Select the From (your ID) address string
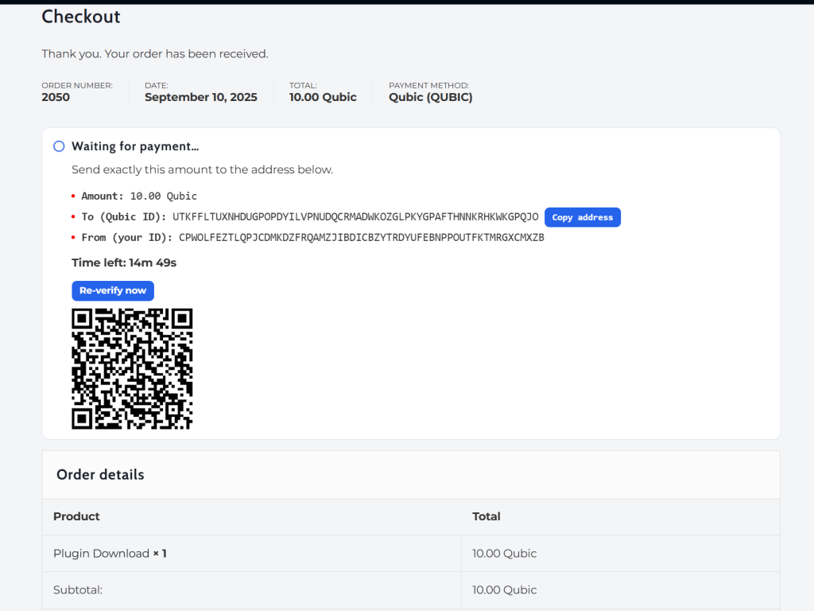Screen dimensions: 814x611 362,237
